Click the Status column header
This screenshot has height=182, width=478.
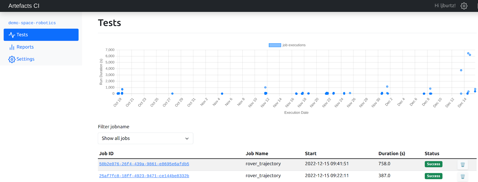point(432,153)
